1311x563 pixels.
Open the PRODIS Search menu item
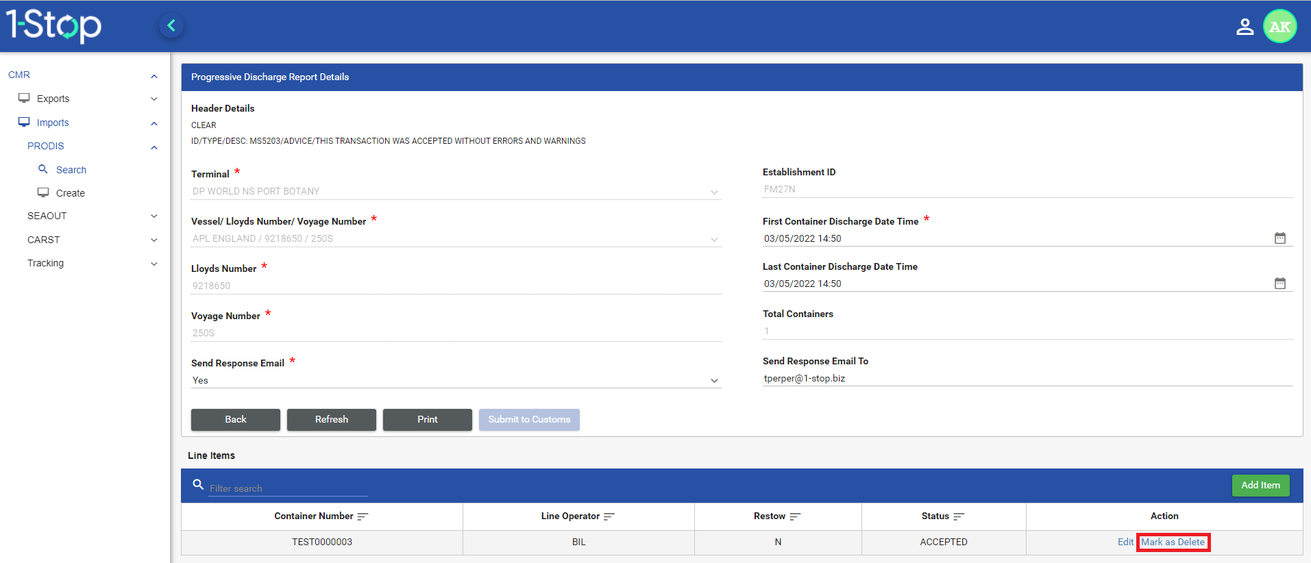[x=71, y=170]
